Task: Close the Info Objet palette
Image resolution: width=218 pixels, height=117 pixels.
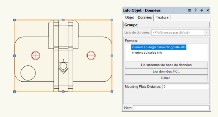Action: click(x=208, y=10)
